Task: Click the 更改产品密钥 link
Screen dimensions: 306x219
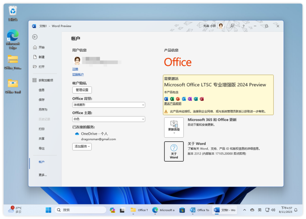Action: [x=173, y=103]
